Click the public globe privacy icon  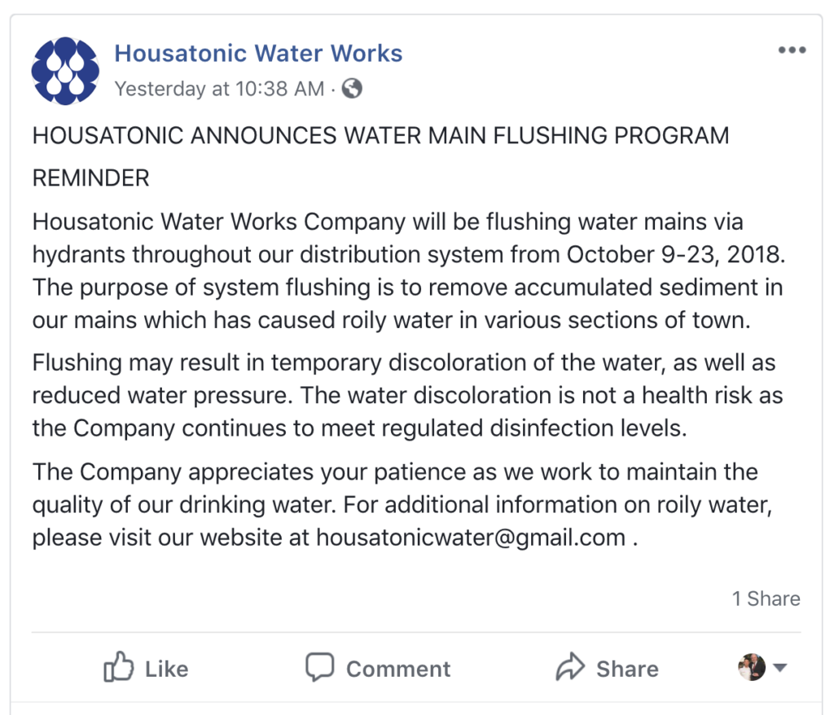pos(352,88)
